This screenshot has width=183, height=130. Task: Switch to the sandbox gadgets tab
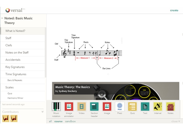tap(70, 121)
